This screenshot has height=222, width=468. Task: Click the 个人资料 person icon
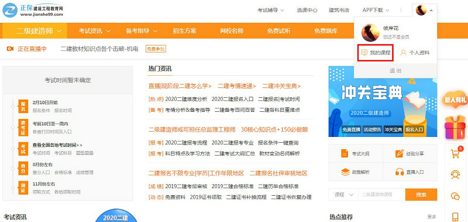[x=404, y=53]
